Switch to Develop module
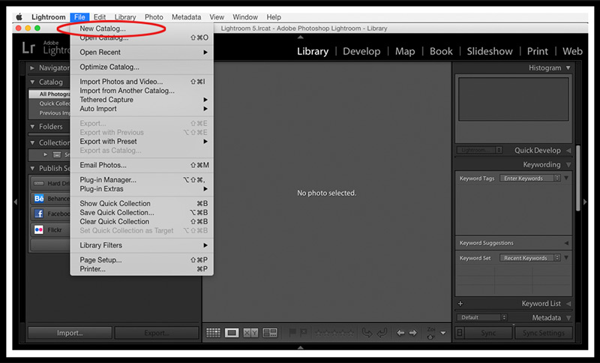 pos(361,51)
